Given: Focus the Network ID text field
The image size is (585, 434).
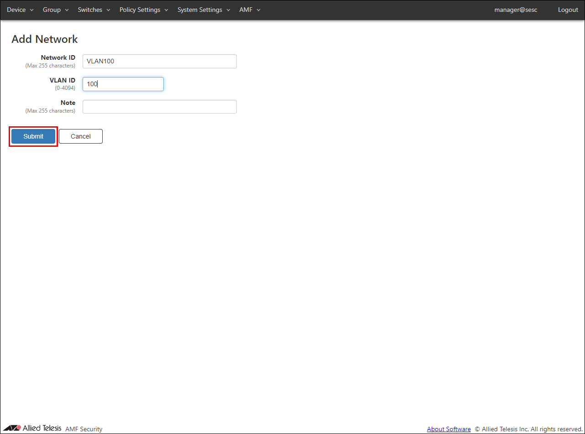Looking at the screenshot, I should 159,61.
